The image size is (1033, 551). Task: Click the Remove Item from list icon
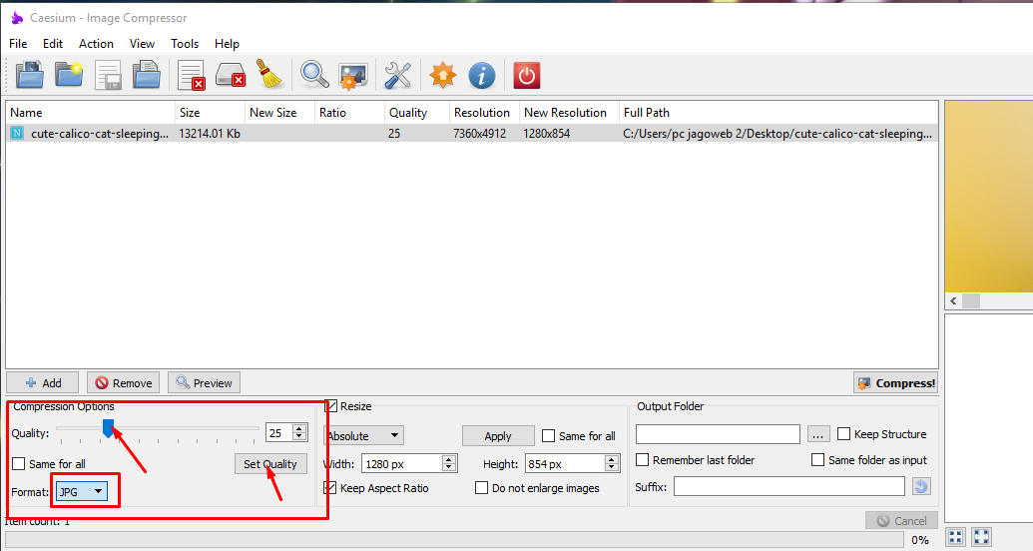click(192, 75)
